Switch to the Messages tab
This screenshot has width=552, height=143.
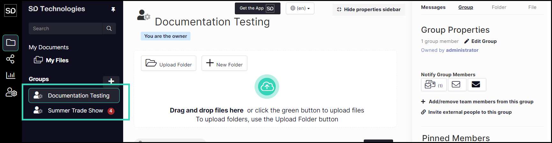click(433, 7)
